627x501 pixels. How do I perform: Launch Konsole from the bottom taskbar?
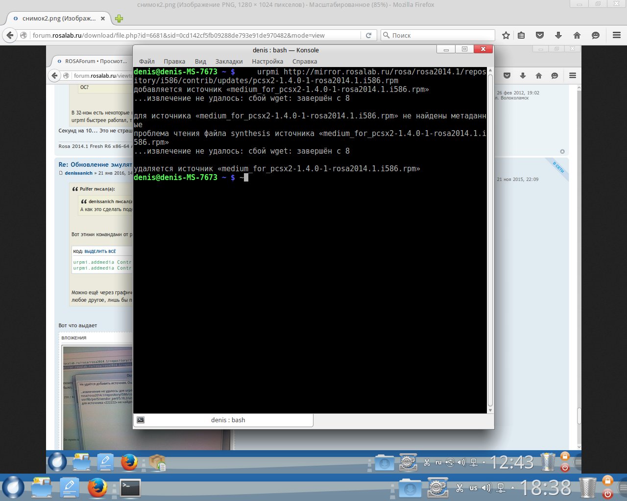pos(130,488)
